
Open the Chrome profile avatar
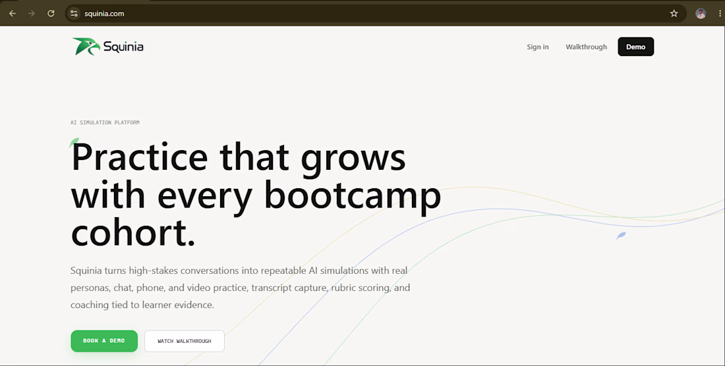click(x=701, y=13)
